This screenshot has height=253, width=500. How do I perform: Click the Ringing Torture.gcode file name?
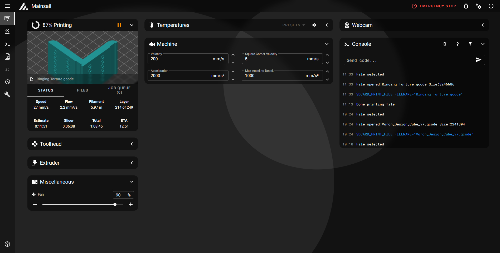point(55,79)
